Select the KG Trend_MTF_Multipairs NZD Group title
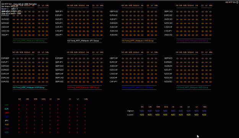 [192, 87]
